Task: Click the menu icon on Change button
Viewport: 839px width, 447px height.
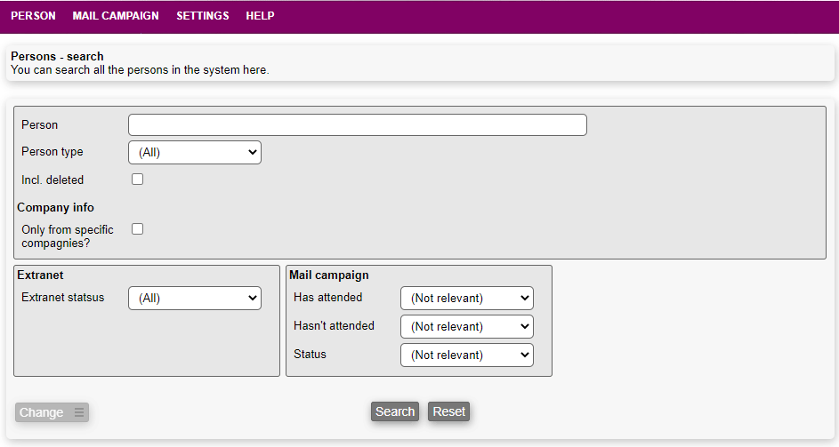Action: coord(79,412)
